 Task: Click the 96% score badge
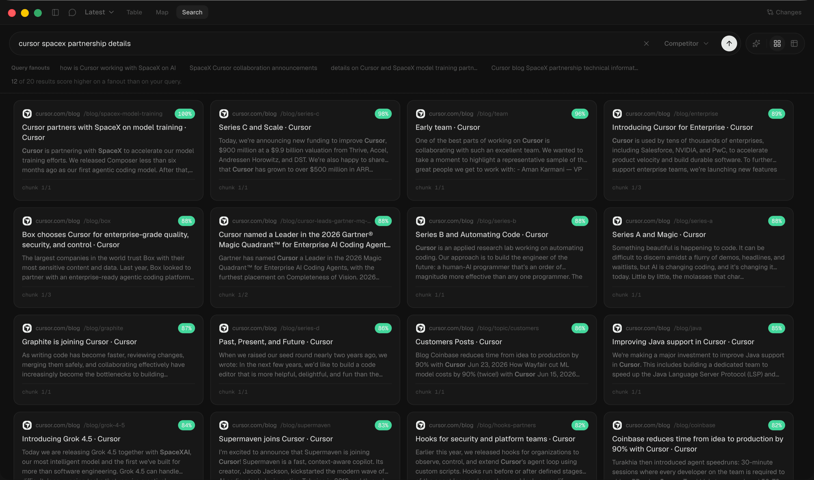click(x=580, y=114)
